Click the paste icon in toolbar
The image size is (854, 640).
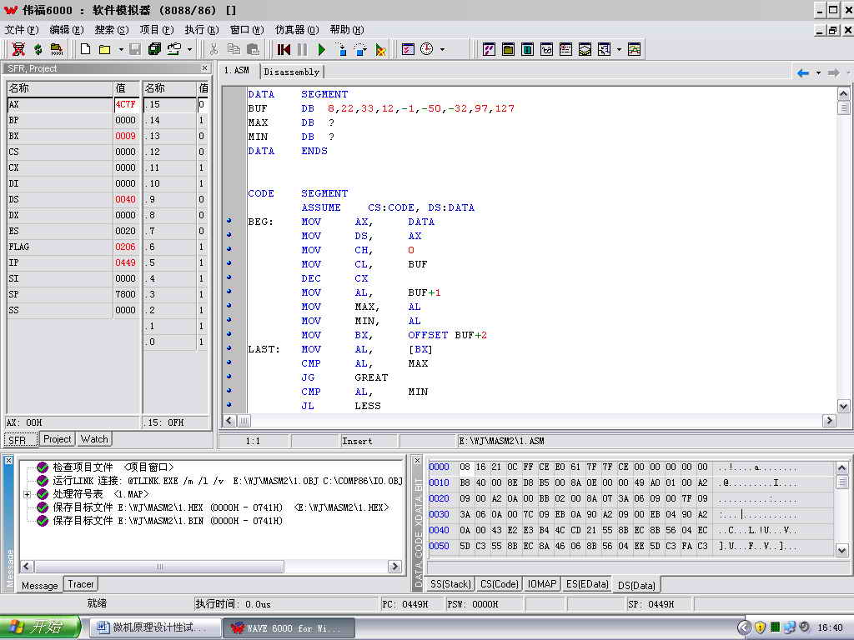[x=253, y=49]
